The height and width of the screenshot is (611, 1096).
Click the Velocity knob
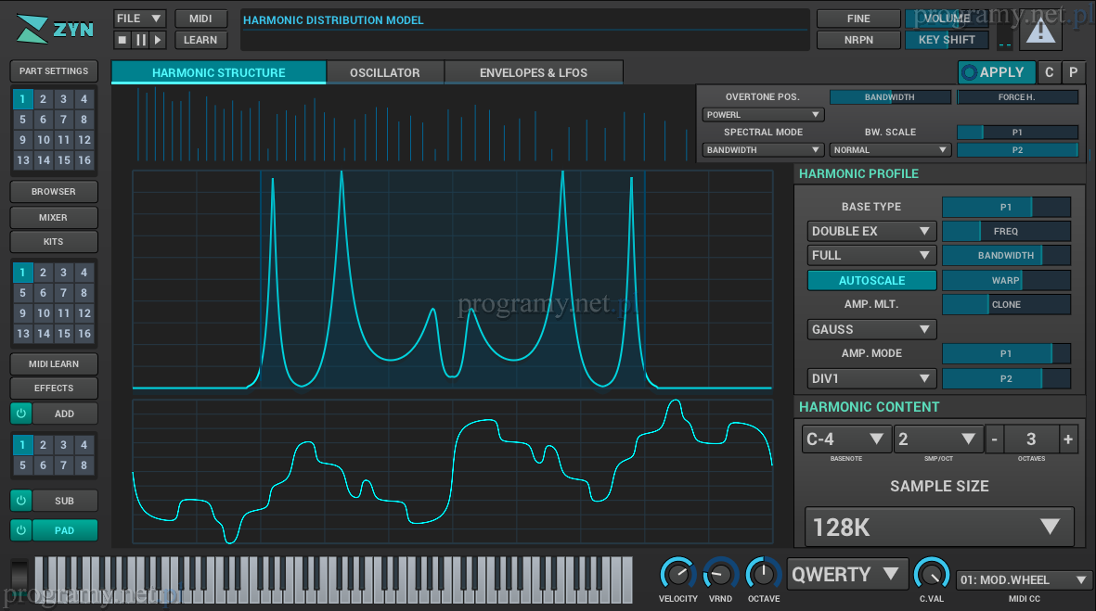(x=677, y=574)
